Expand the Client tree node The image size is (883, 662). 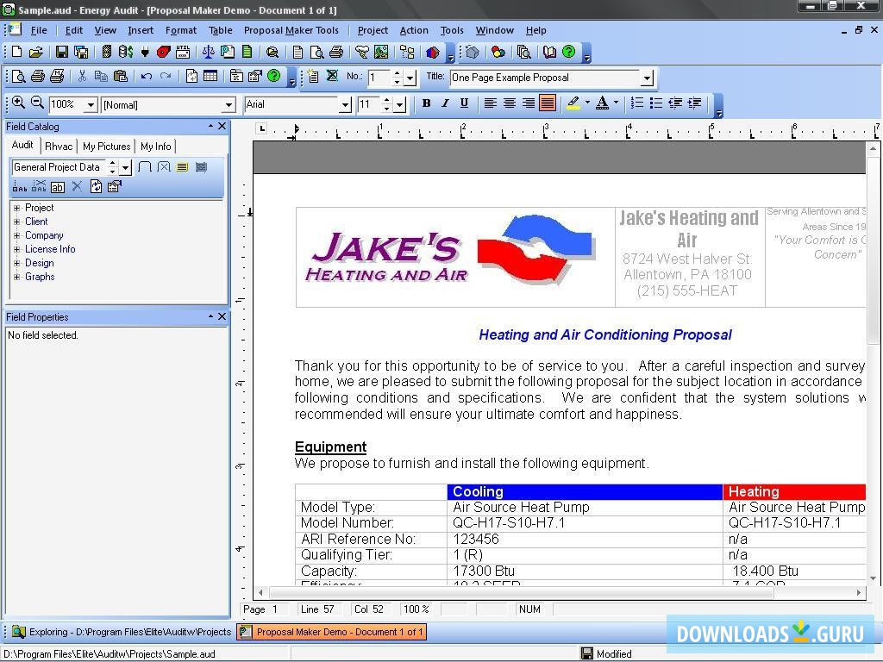(x=17, y=222)
